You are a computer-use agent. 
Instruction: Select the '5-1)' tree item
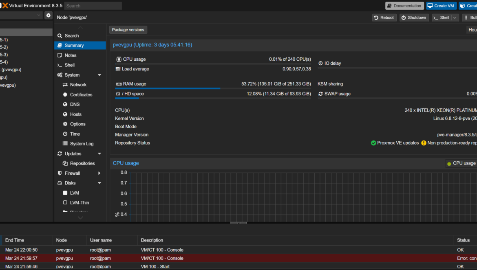pos(26,40)
